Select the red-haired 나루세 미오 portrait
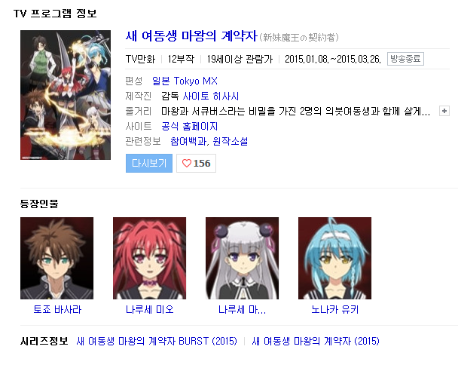The height and width of the screenshot is (371, 458). tap(150, 258)
